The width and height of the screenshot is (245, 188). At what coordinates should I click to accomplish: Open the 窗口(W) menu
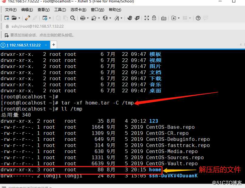98,10
